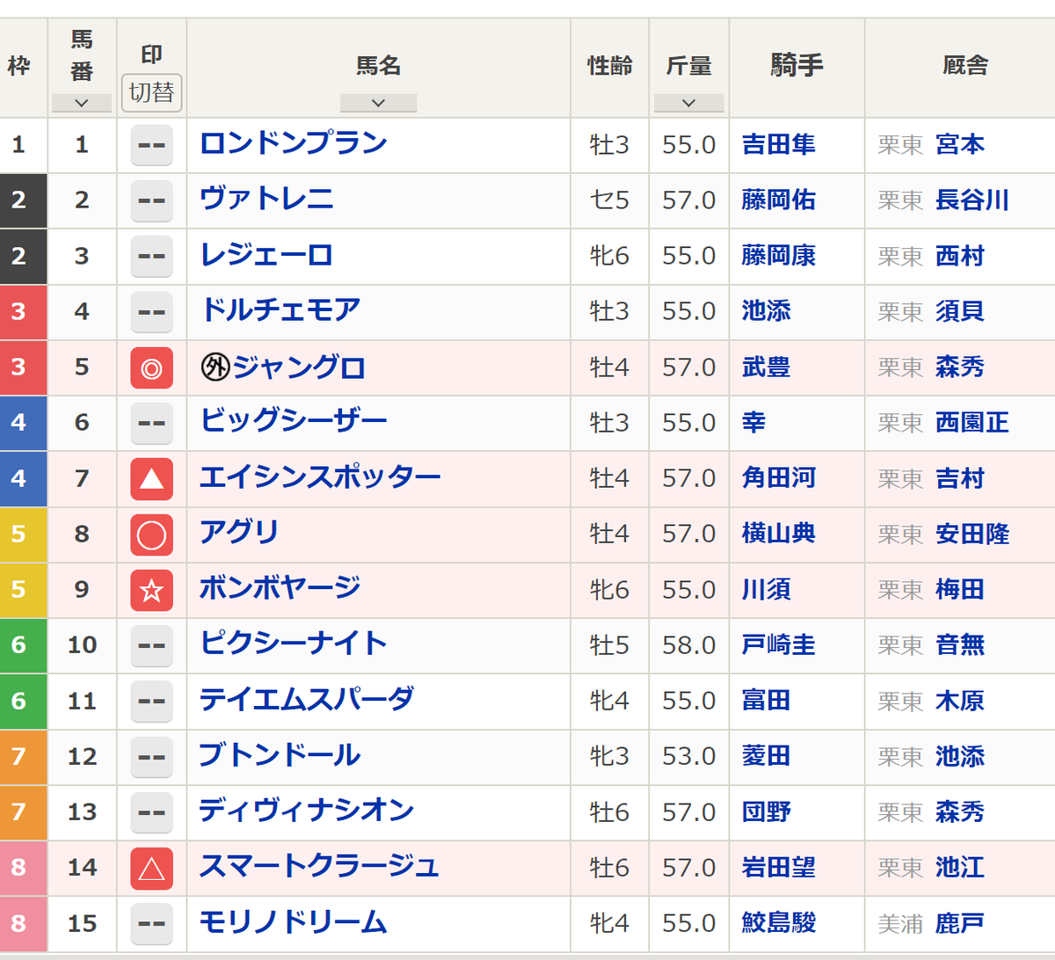Open jockey 戸崎圭 profile
1055x960 pixels.
point(779,645)
